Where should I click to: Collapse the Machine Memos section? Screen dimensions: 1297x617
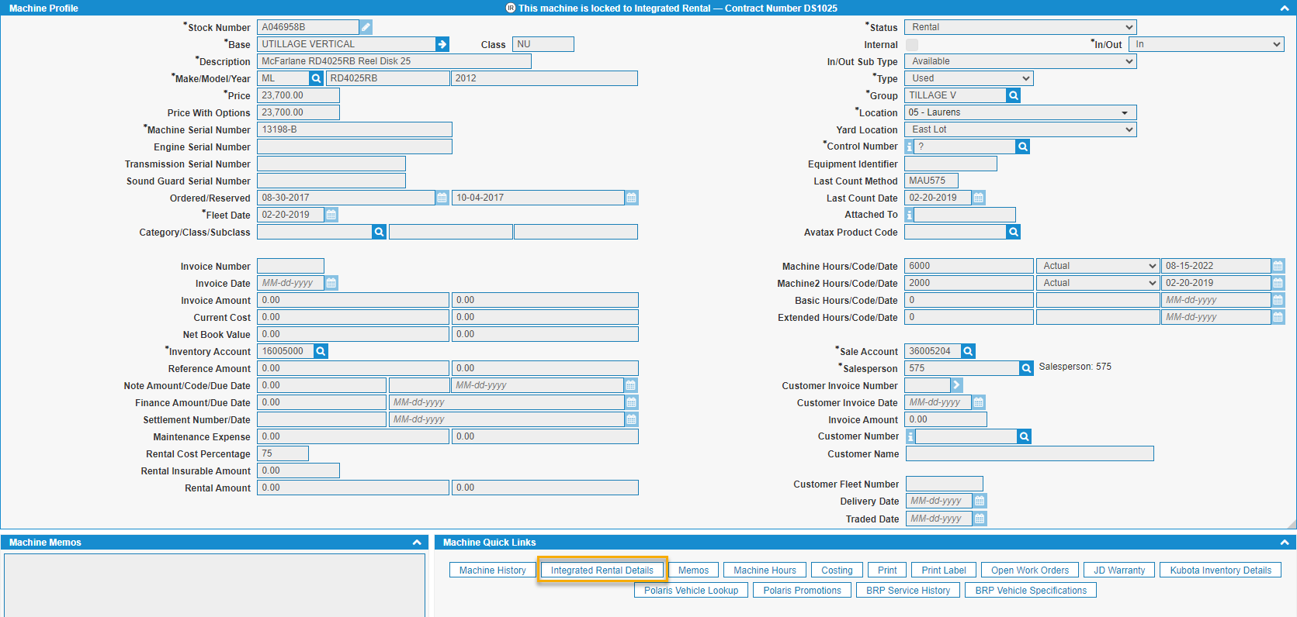pos(417,543)
